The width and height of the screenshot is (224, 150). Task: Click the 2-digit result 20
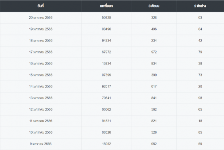(x=200, y=86)
